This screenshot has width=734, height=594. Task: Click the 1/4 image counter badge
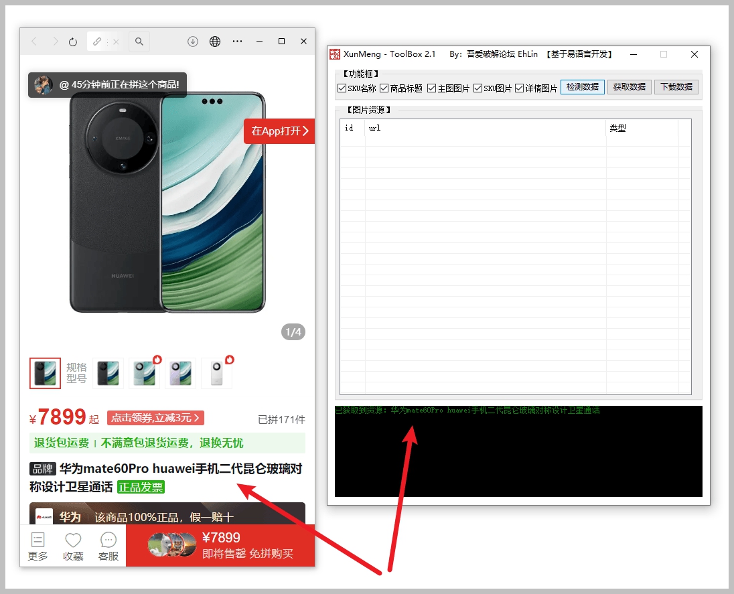click(x=293, y=332)
